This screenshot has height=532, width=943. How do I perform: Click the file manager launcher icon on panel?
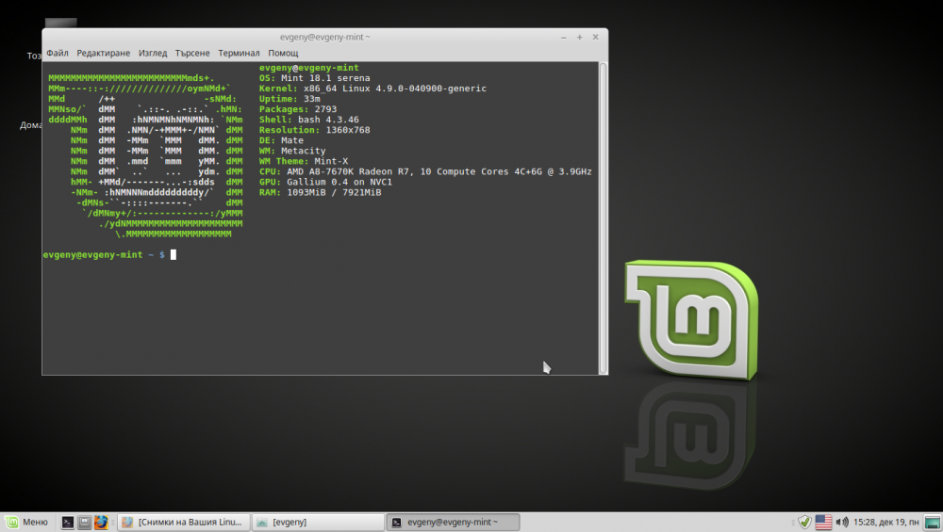pos(84,523)
